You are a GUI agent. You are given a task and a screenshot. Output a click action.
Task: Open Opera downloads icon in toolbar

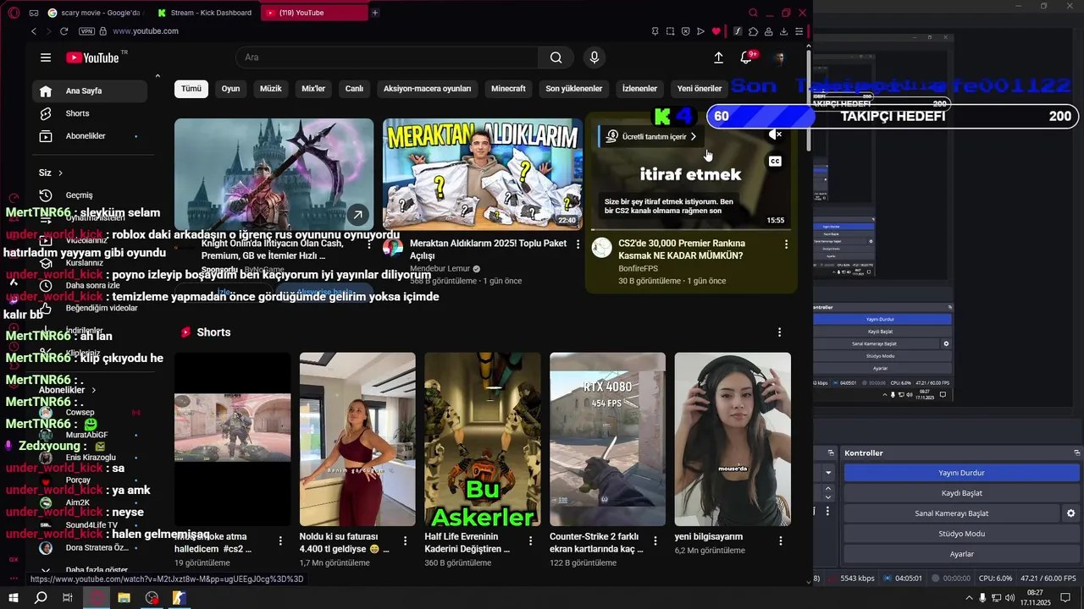783,31
